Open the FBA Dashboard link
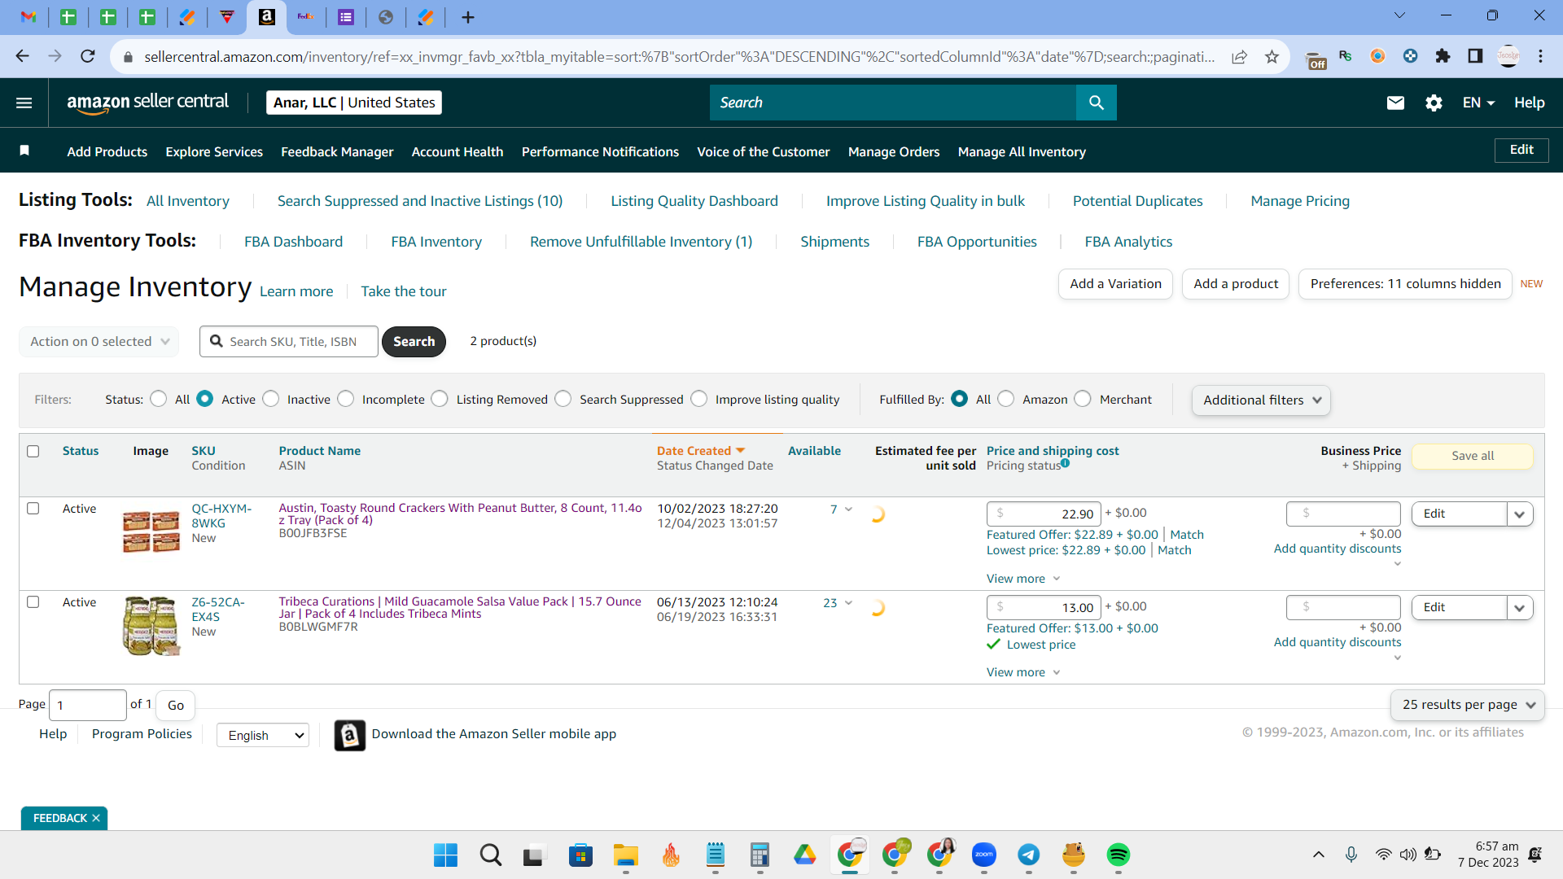Image resolution: width=1563 pixels, height=879 pixels. click(x=294, y=242)
